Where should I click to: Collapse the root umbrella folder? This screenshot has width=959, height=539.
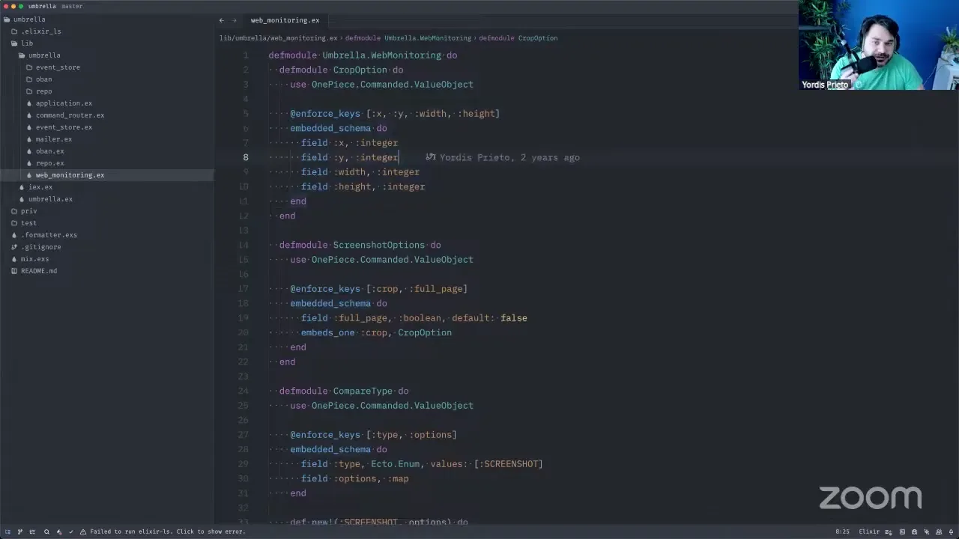tap(29, 19)
